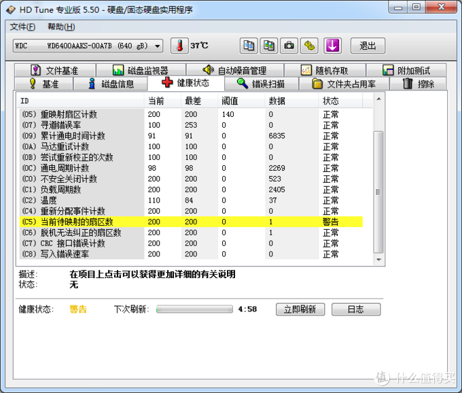Switch to the 错误扫描 tab
This screenshot has width=462, height=393.
click(x=260, y=84)
